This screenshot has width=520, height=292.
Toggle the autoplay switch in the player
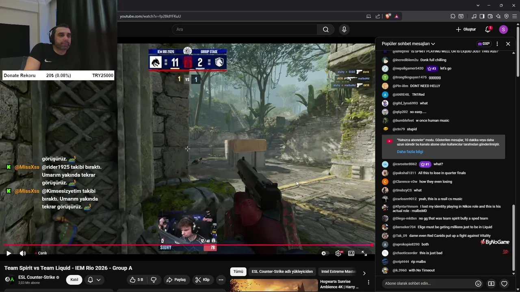tap(324, 253)
